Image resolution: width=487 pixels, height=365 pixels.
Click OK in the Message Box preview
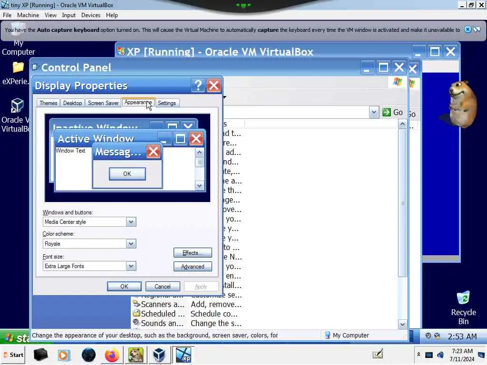pos(127,174)
